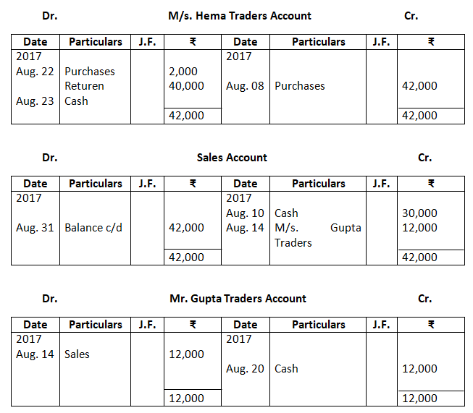Click the 2,000 amount in Hema Traders

click(x=183, y=72)
